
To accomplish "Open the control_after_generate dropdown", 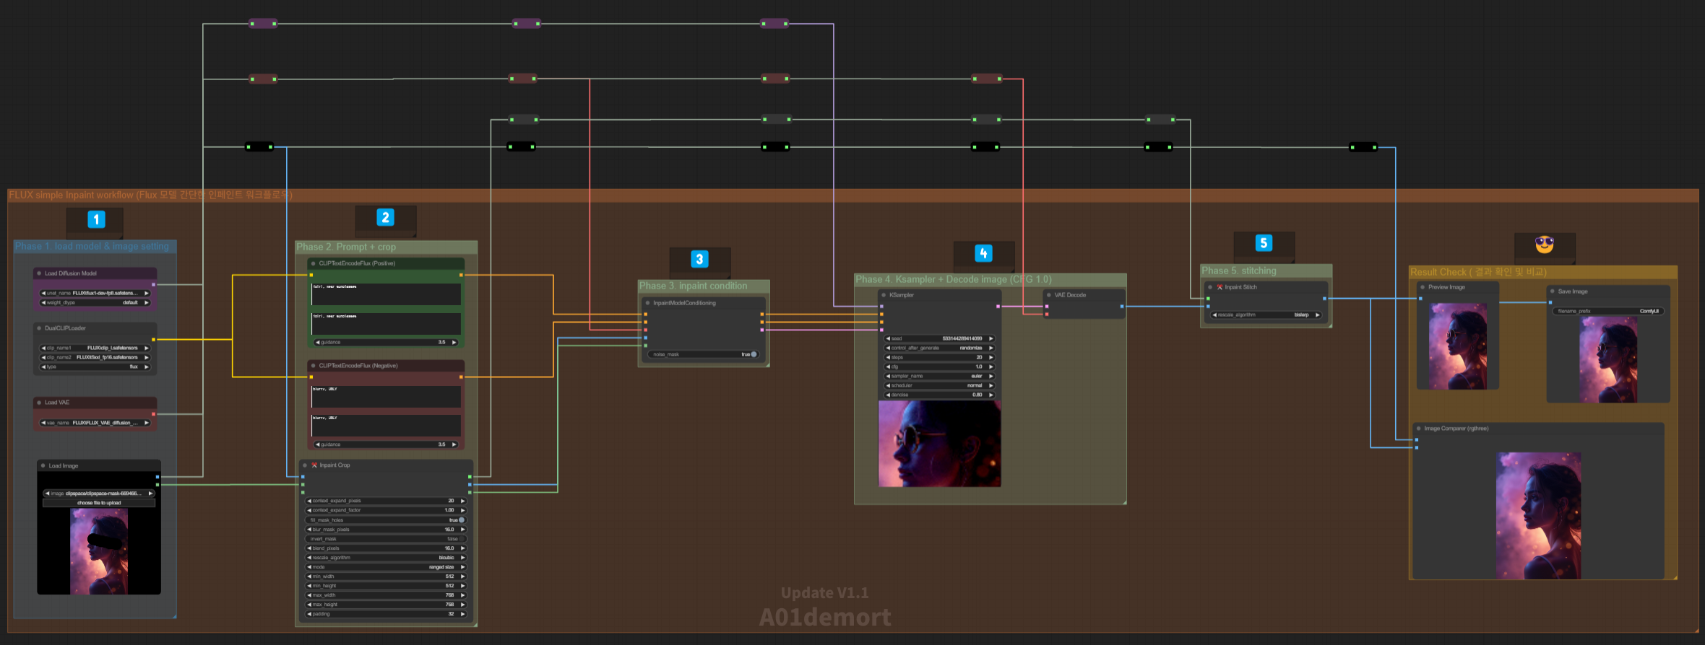I will [x=939, y=348].
